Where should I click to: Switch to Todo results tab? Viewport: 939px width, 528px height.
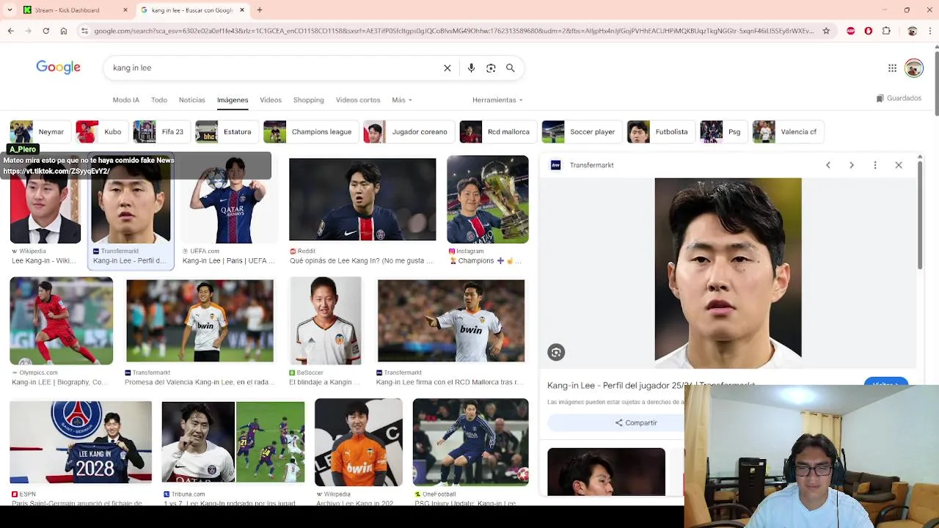click(159, 100)
